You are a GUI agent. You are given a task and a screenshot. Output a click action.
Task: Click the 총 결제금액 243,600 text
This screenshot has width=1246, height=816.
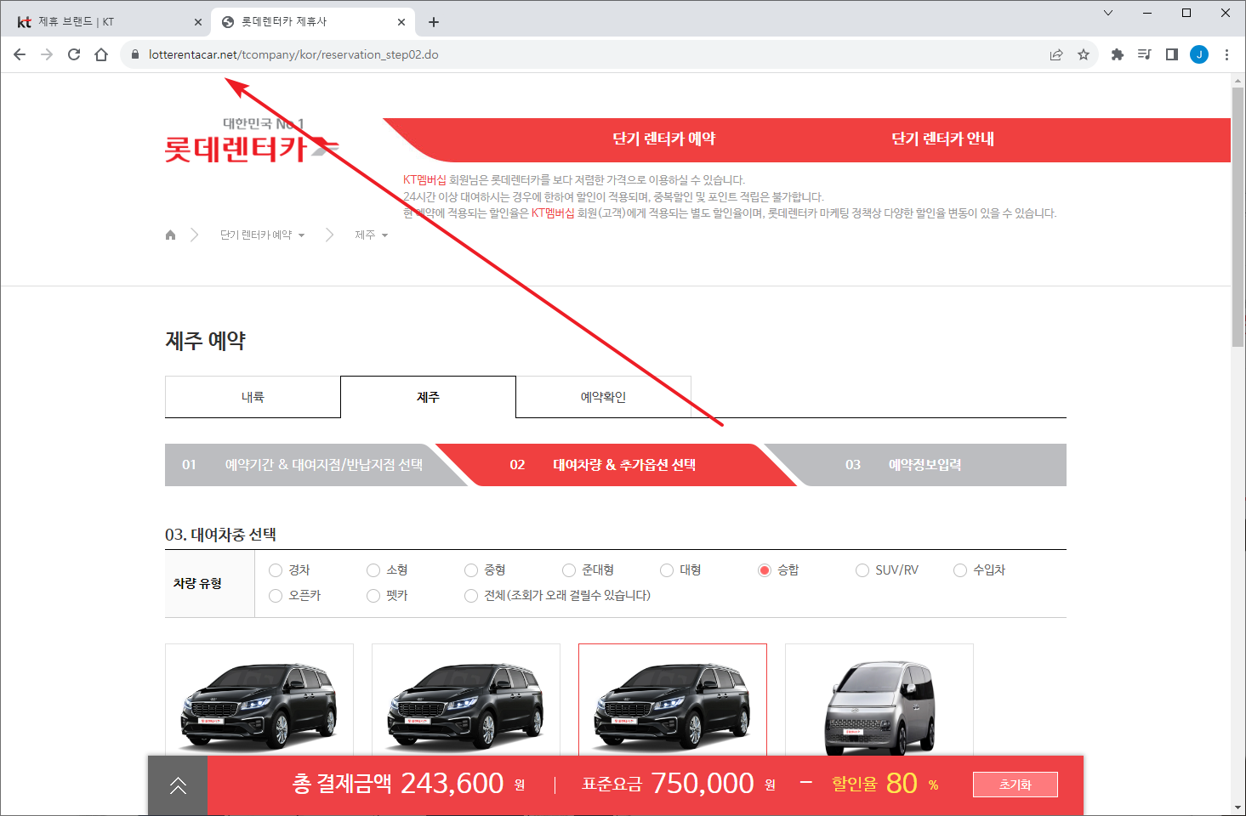point(409,783)
